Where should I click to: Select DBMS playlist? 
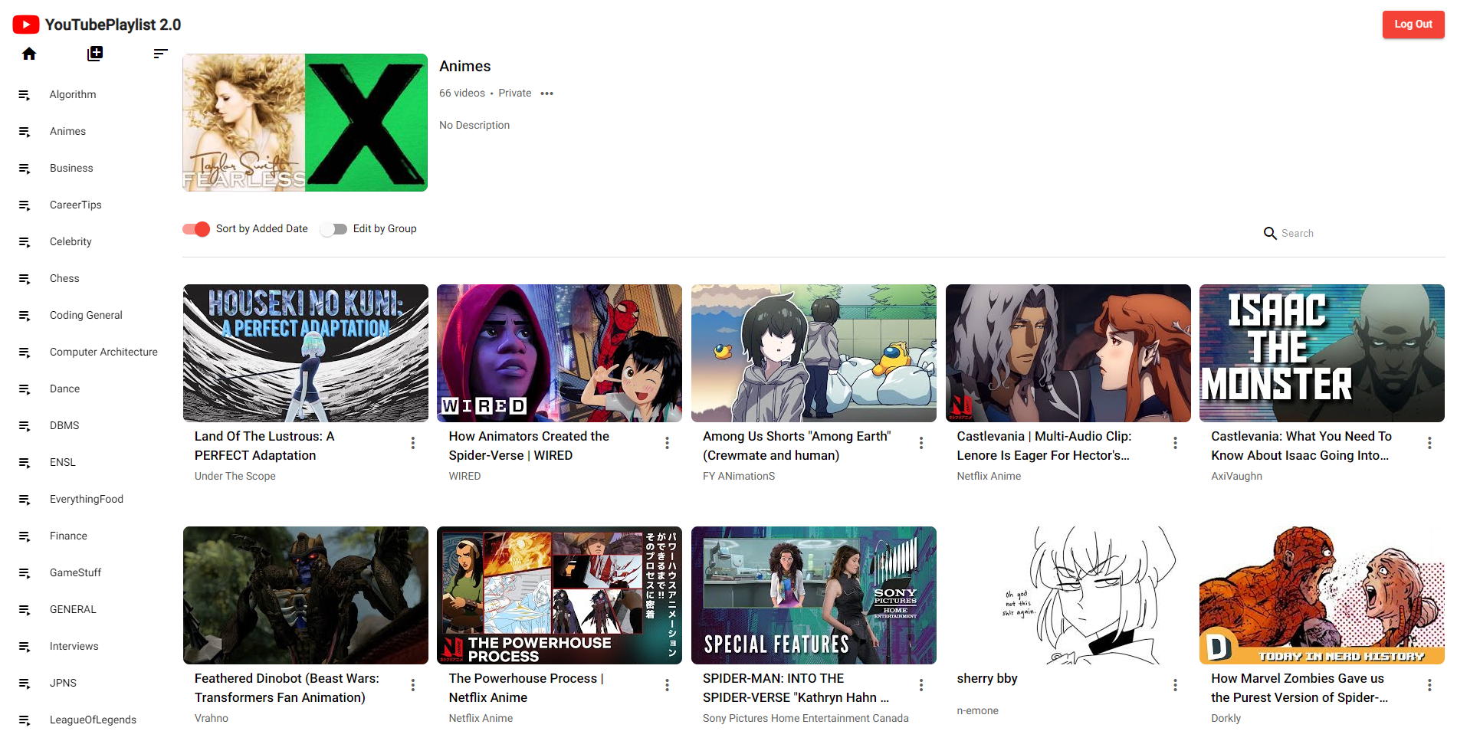tap(64, 425)
